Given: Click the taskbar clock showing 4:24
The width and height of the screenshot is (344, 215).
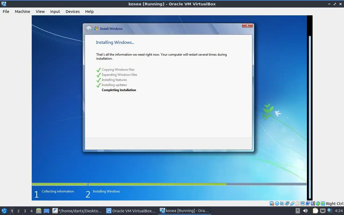Looking at the screenshot, I should click(339, 211).
